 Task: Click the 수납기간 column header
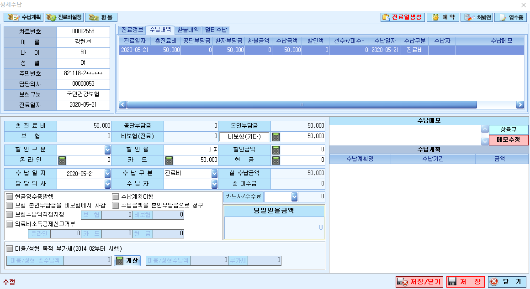[433, 159]
